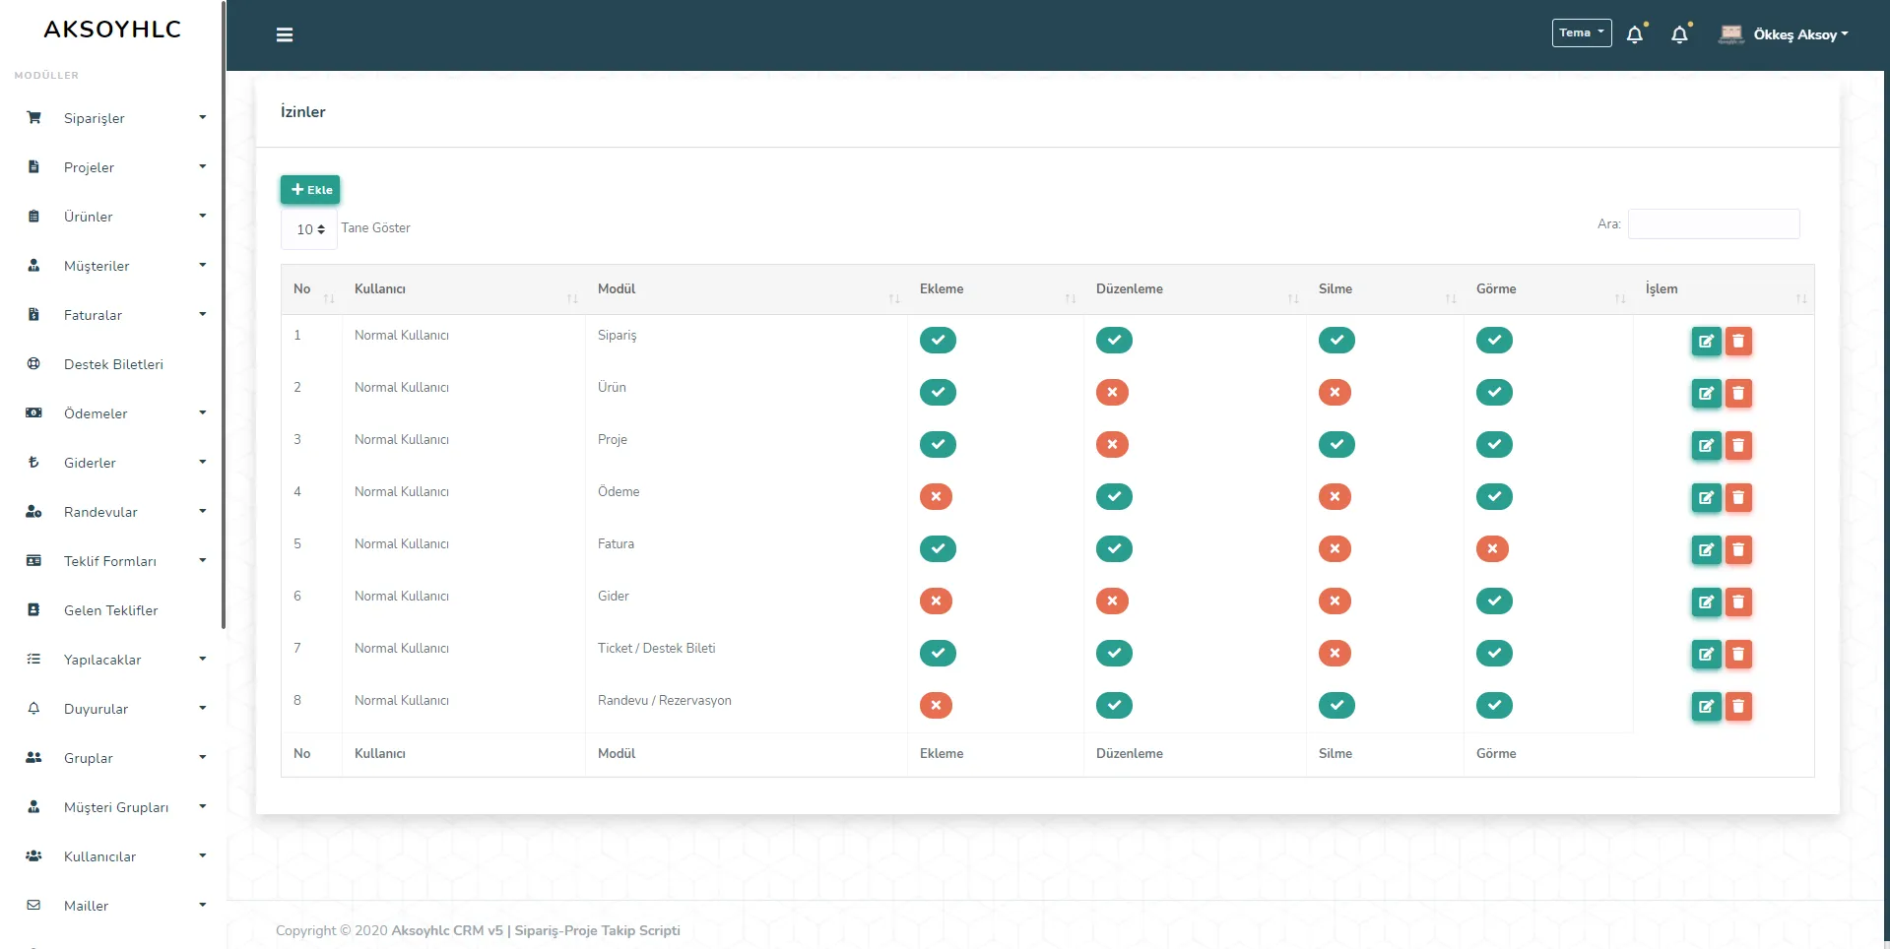Open the Giderler menu item

(x=90, y=463)
